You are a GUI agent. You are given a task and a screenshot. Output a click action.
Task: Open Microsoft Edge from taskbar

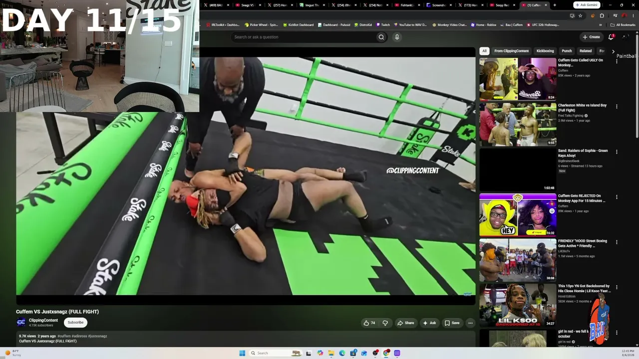point(342,353)
